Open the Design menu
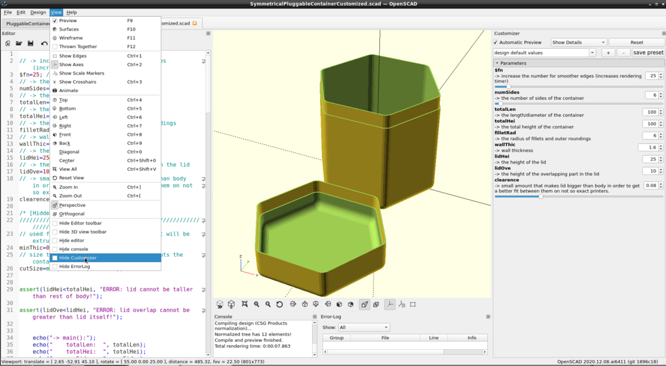The width and height of the screenshot is (666, 366). pyautogui.click(x=38, y=12)
